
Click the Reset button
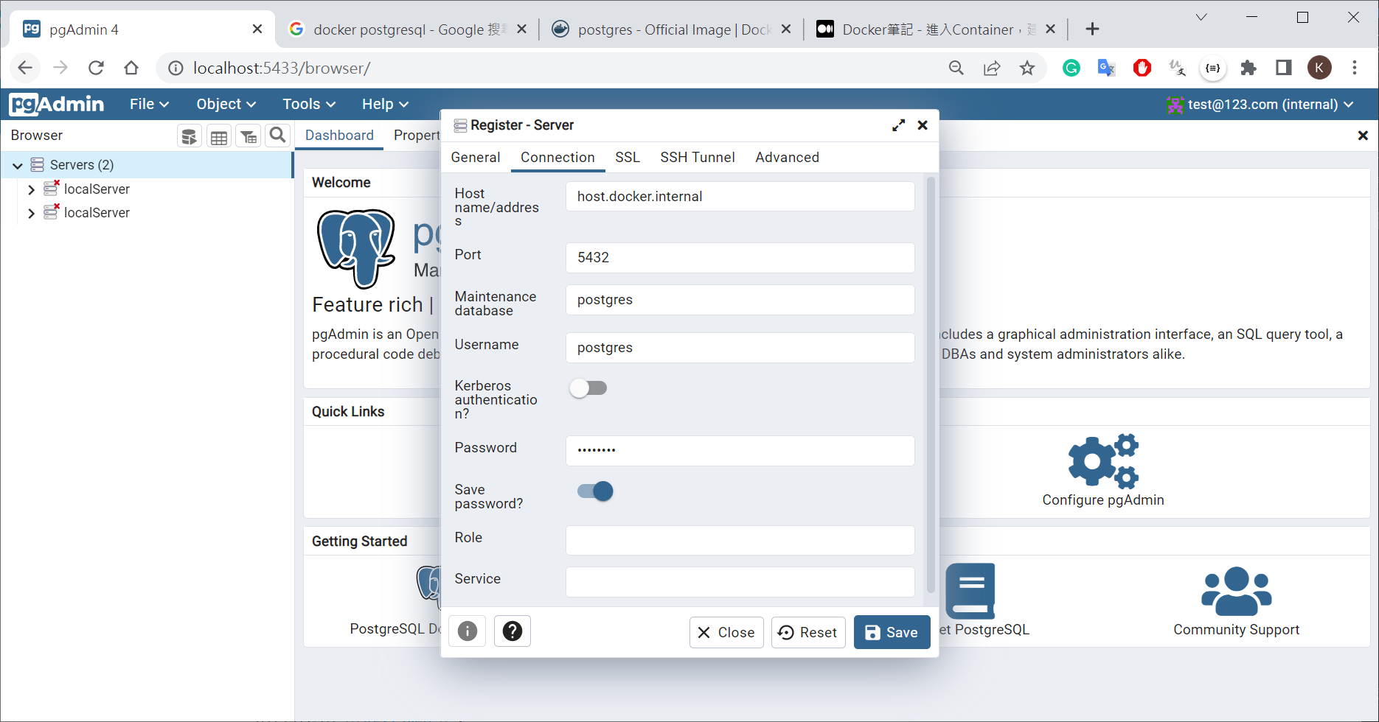[808, 632]
